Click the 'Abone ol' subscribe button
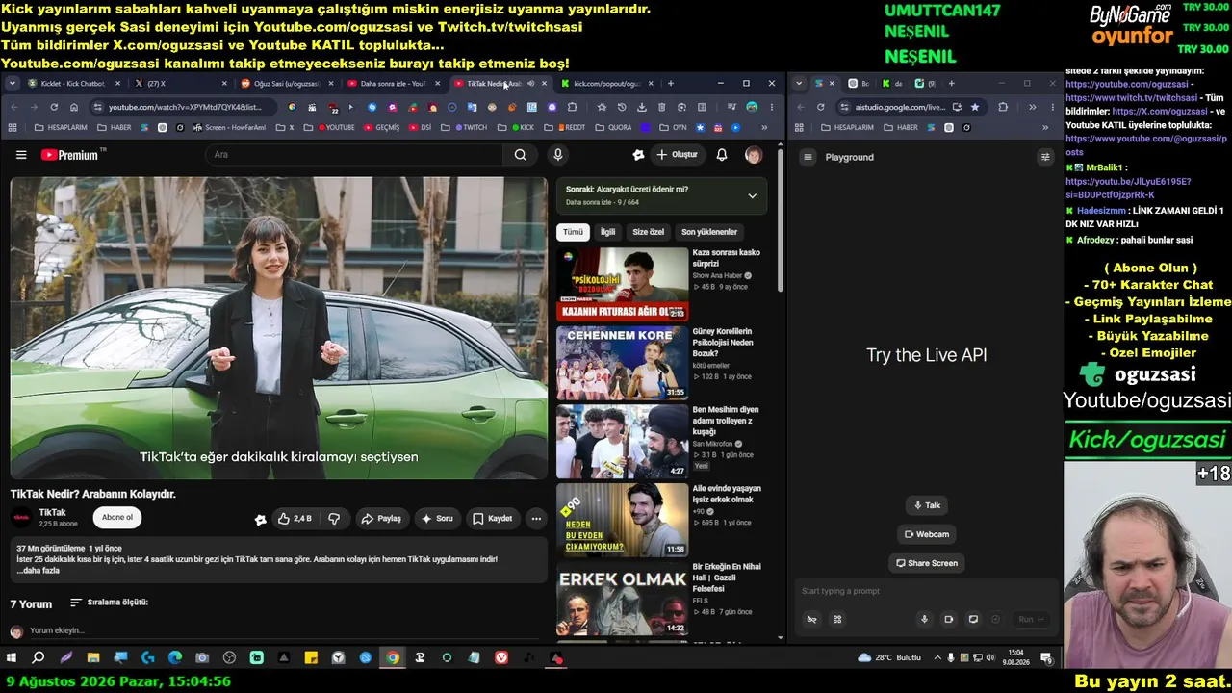This screenshot has width=1232, height=693. pyautogui.click(x=117, y=518)
